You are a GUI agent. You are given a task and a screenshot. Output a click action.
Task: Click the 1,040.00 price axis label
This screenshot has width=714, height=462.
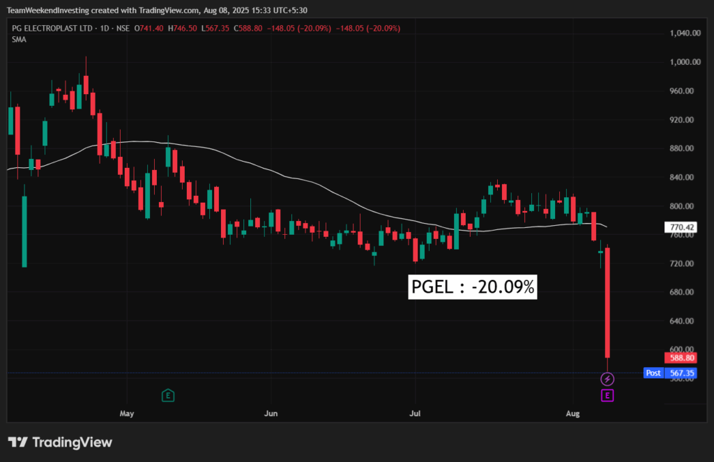pos(685,33)
